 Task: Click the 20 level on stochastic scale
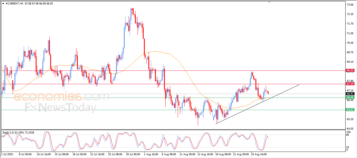[x=348, y=147]
